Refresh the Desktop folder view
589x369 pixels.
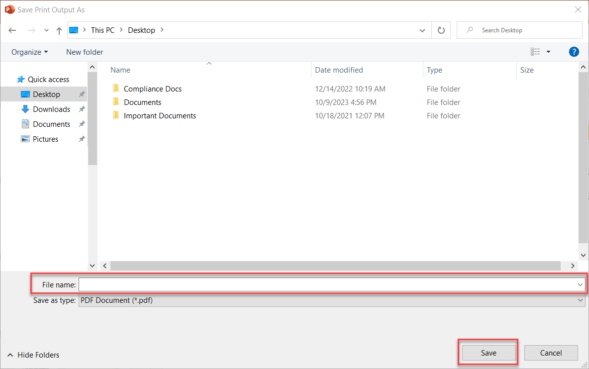coord(441,30)
